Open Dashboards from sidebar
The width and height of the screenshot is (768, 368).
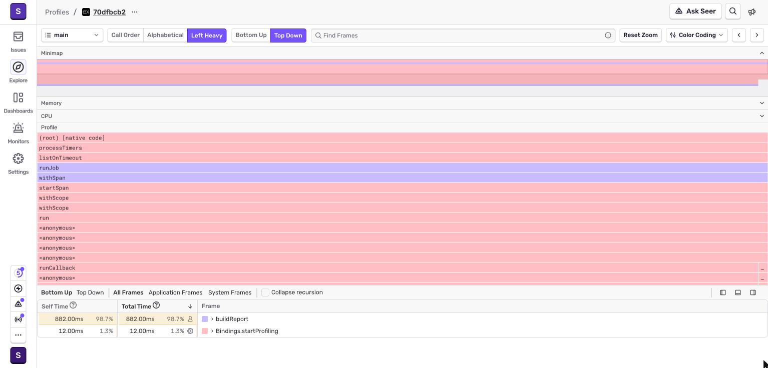(18, 102)
